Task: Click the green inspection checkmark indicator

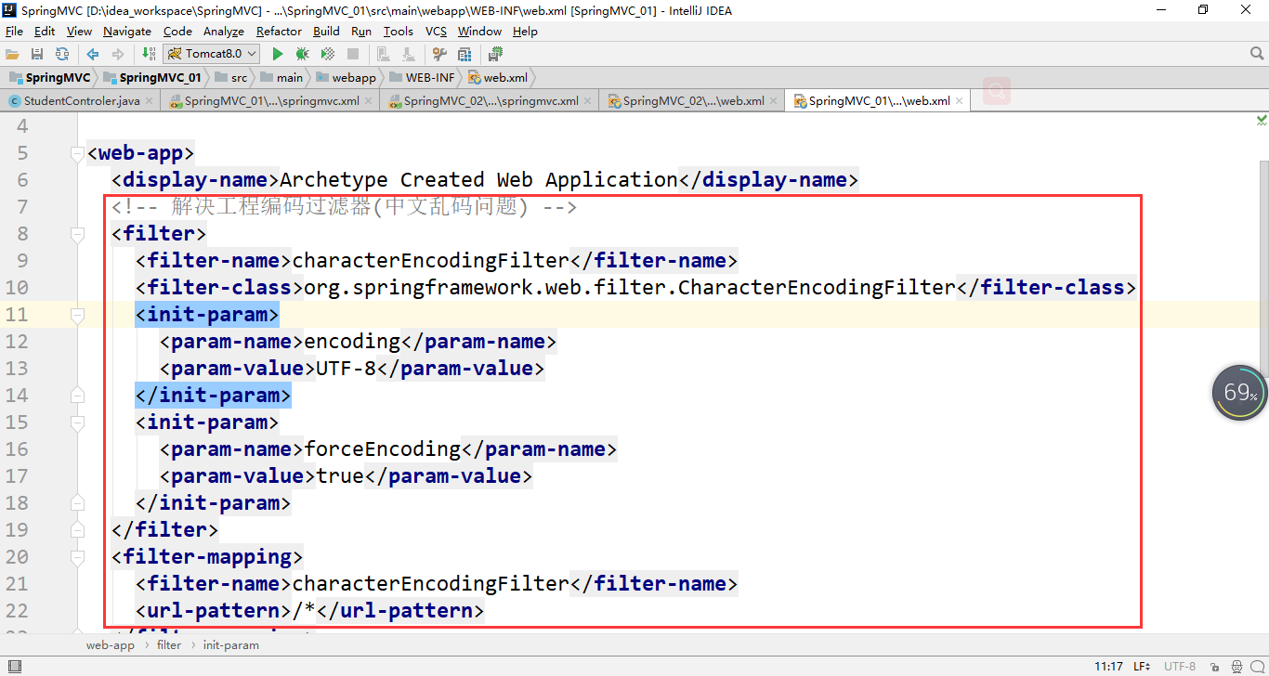Action: point(1262,120)
